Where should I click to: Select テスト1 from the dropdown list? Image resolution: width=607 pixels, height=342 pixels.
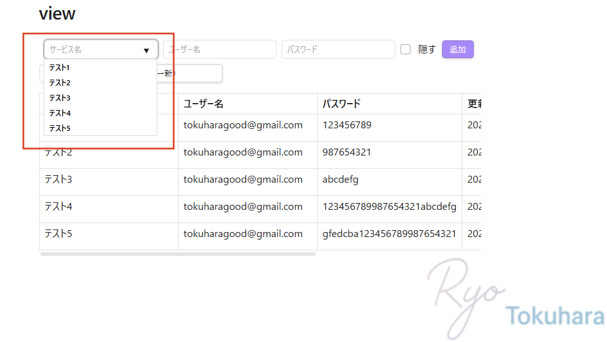(x=60, y=68)
